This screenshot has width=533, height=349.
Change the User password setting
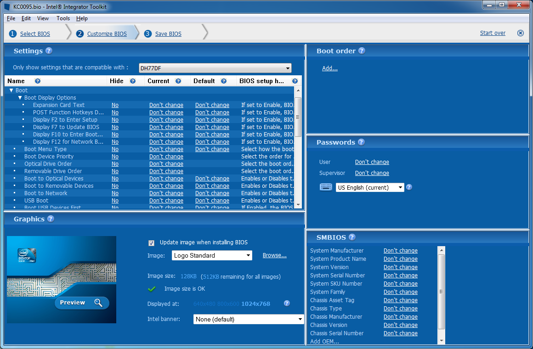(x=372, y=162)
